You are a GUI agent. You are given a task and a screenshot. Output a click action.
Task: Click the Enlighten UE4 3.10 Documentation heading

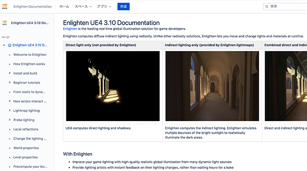click(111, 23)
